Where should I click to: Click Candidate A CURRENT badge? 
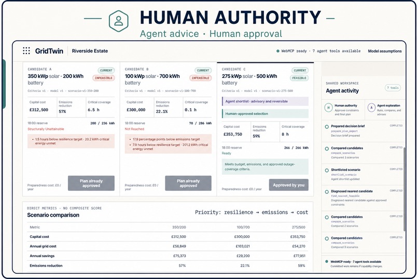point(106,71)
